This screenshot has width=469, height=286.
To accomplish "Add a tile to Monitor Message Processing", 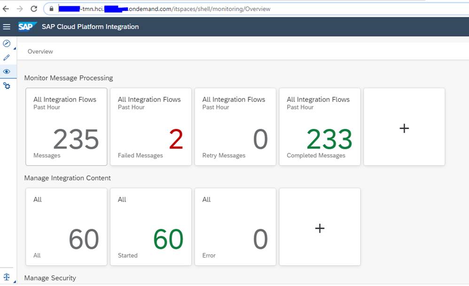I will 404,127.
